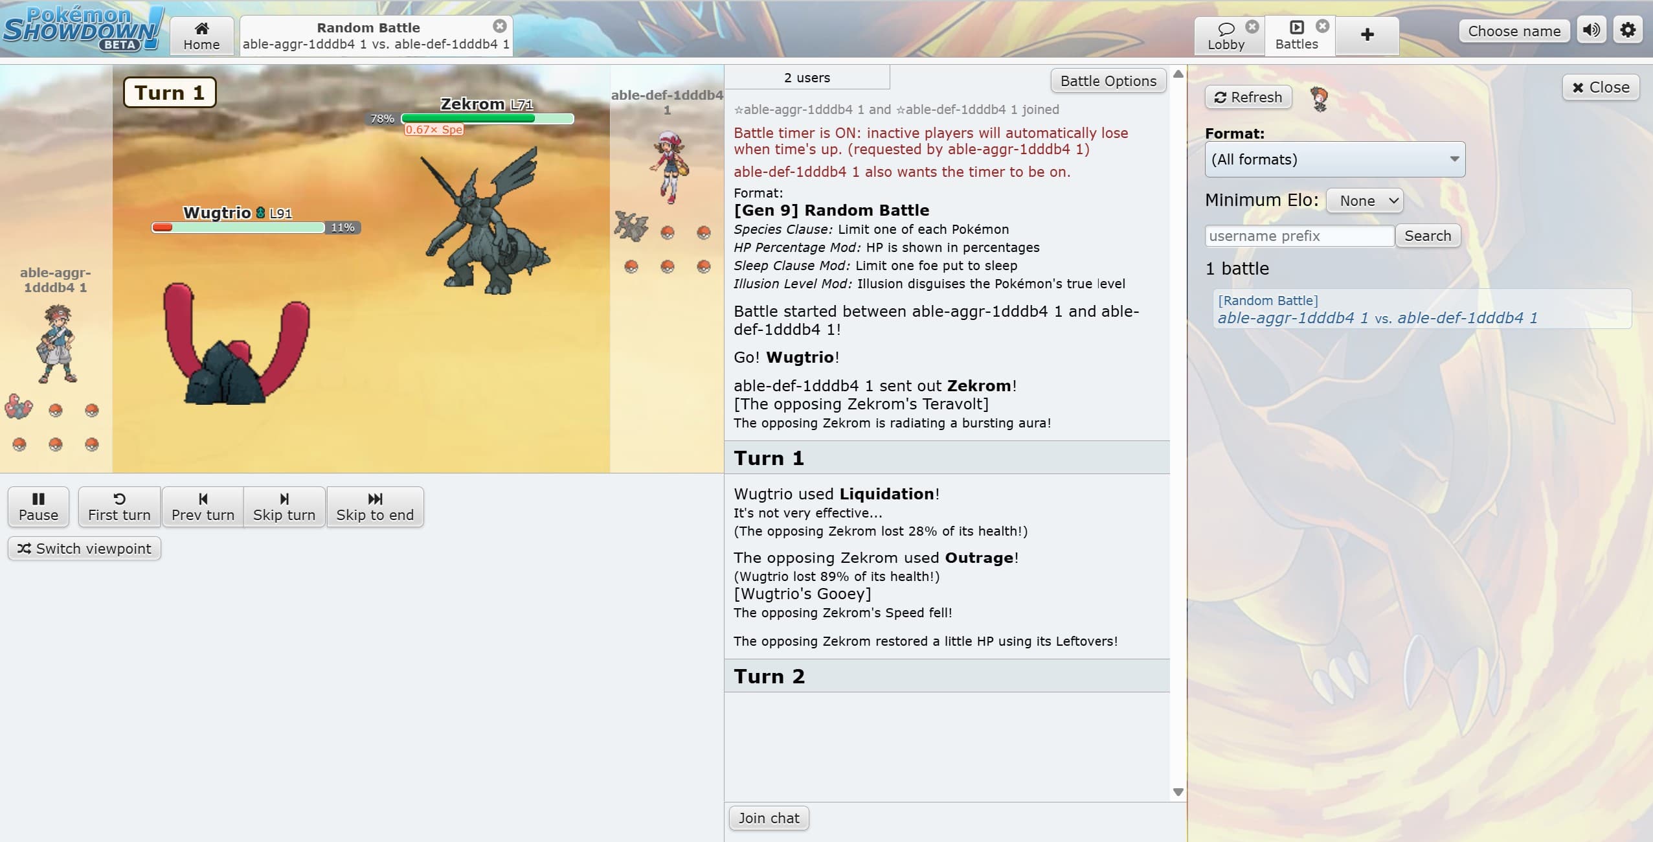1653x842 pixels.
Task: Click the Pokémon Showdown logo
Action: click(x=82, y=29)
